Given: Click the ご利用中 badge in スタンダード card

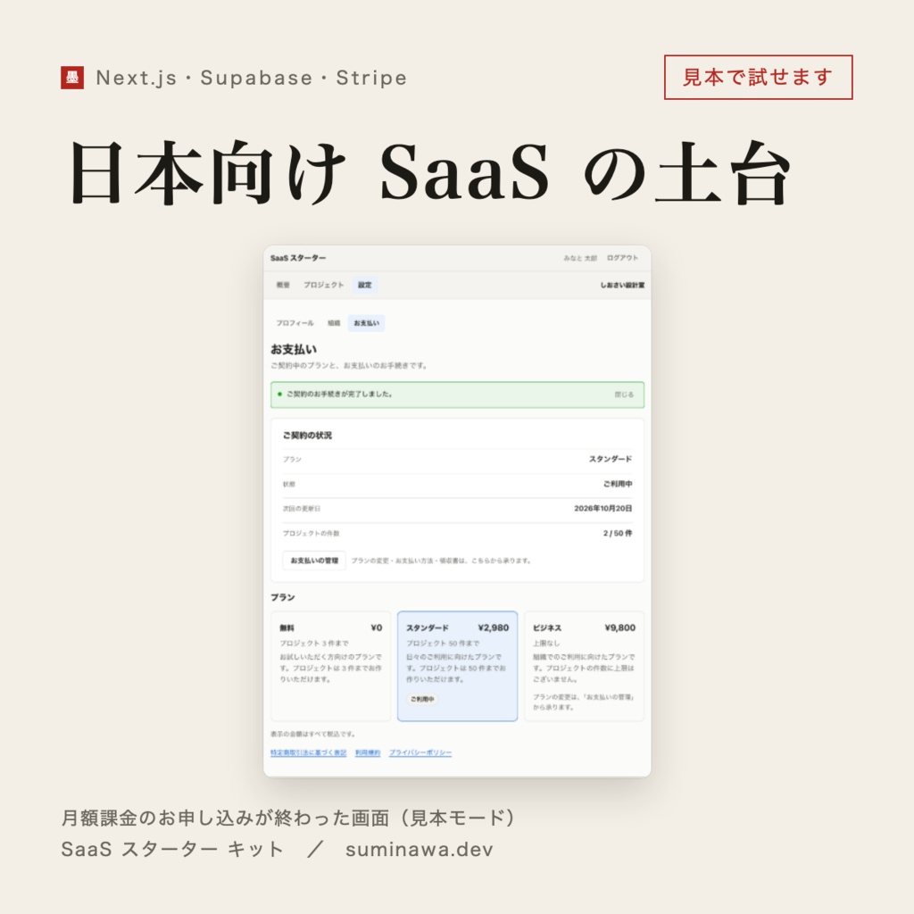Looking at the screenshot, I should [x=422, y=699].
